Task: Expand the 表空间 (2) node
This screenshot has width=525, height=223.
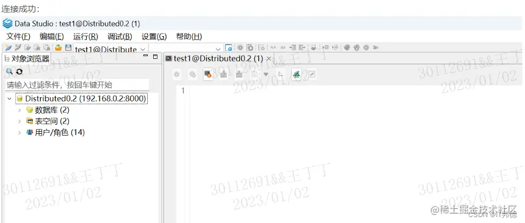Action: [19, 121]
